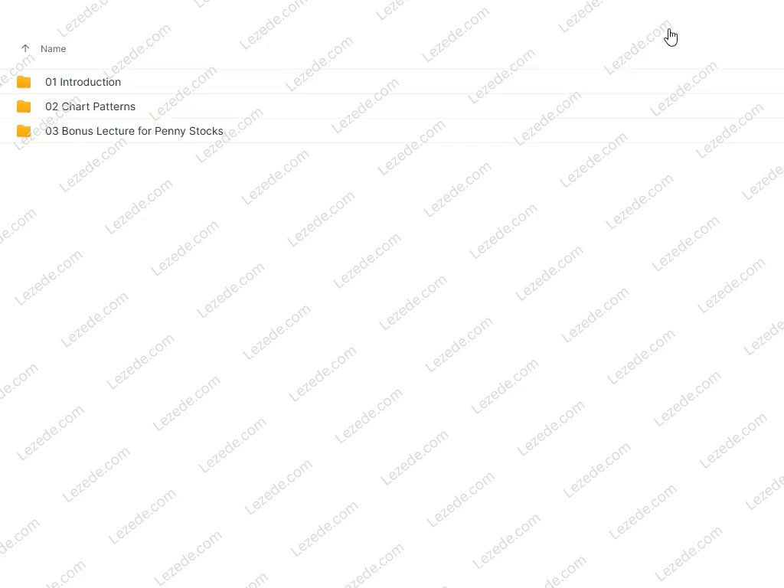Viewport: 784px width, 588px height.
Task: Open 03 Bonus Lecture for Penny Stocks name
Action: (134, 131)
